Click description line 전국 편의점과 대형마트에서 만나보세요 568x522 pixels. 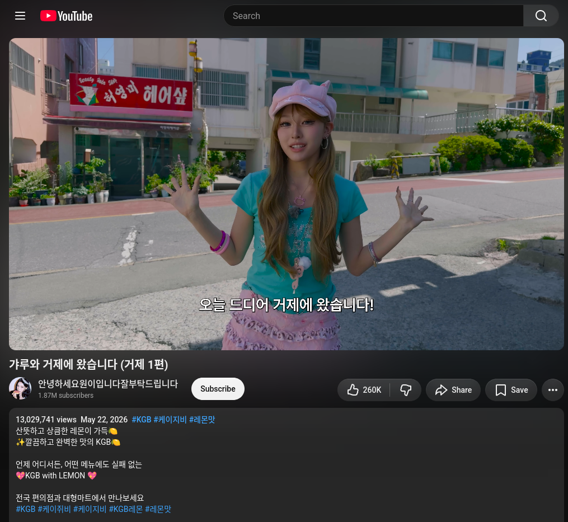[x=79, y=498]
